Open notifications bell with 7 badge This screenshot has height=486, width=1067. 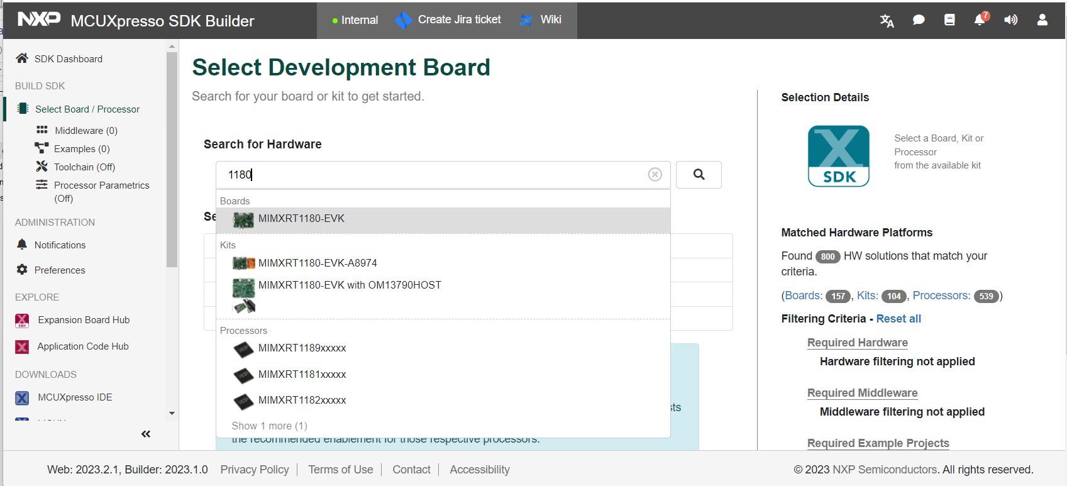(x=980, y=19)
